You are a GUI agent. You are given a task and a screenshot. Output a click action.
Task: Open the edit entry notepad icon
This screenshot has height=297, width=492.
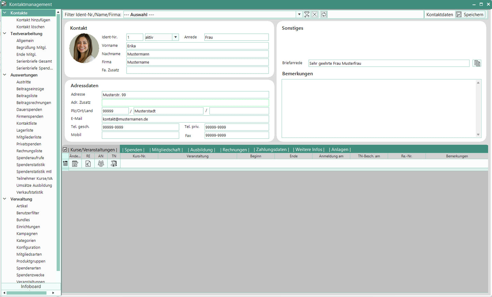75,163
